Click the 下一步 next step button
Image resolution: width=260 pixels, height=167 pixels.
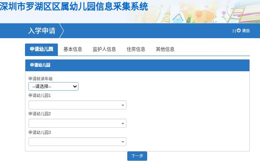137,156
